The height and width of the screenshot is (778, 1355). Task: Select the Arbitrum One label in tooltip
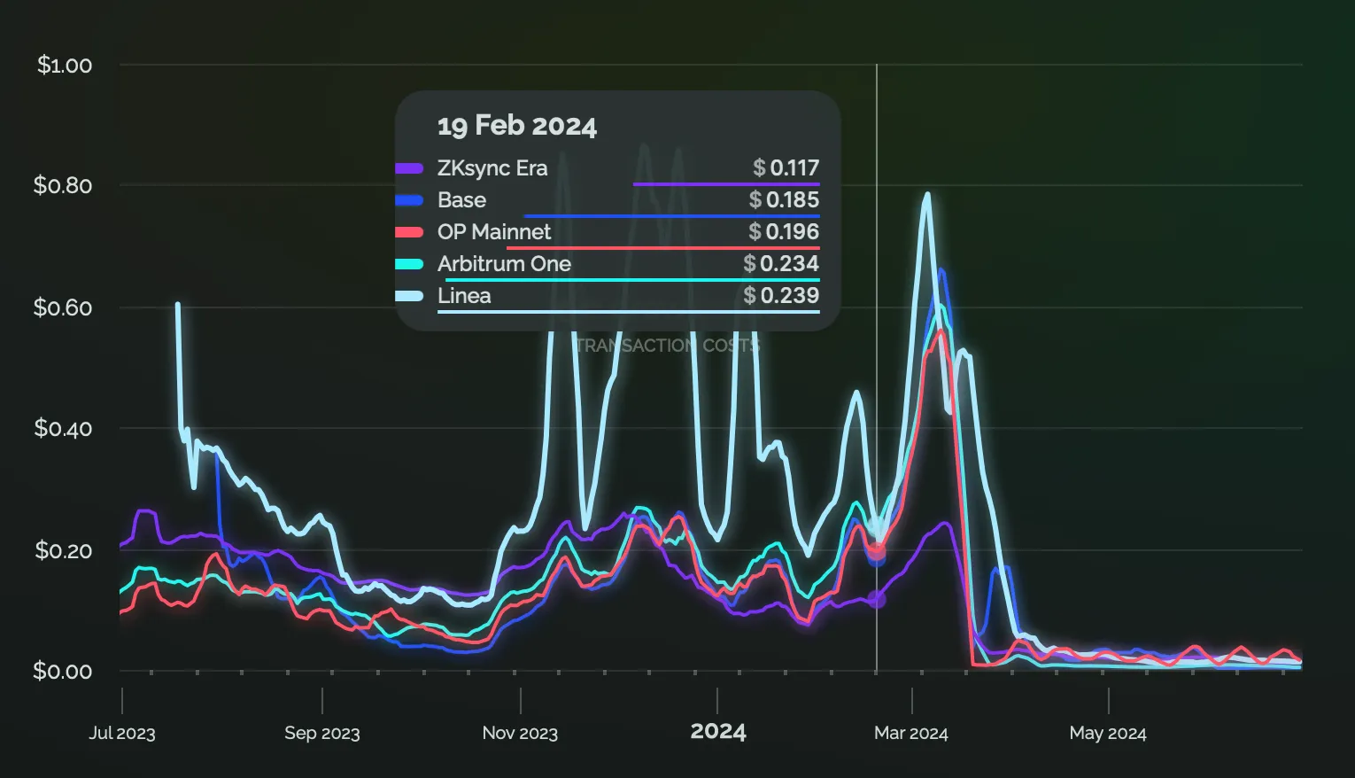coord(504,264)
